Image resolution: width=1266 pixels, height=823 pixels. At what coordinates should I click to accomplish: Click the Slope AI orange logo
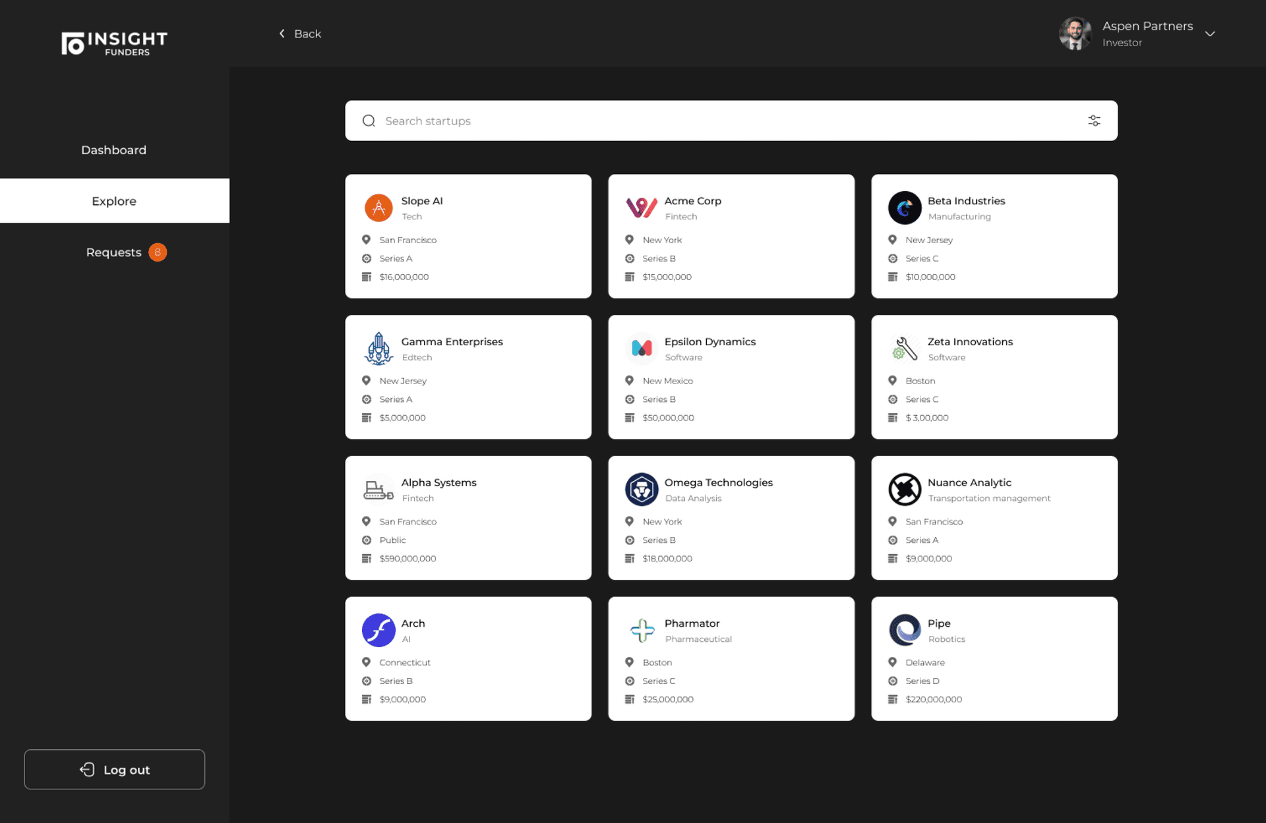[x=378, y=208]
